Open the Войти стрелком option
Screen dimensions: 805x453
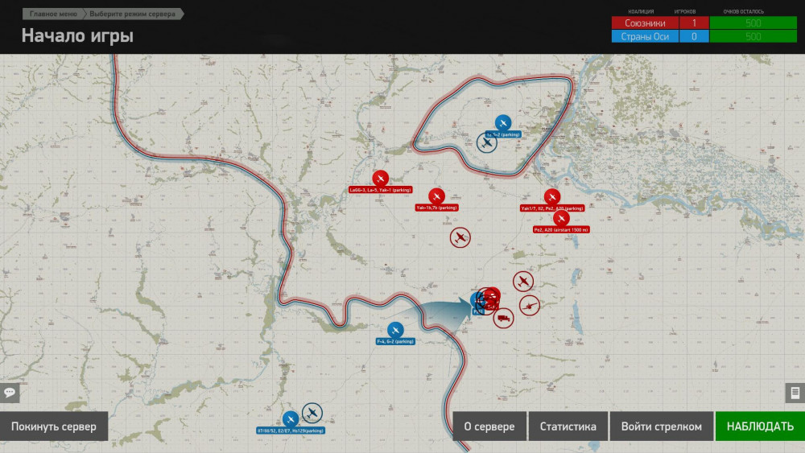[x=661, y=426]
